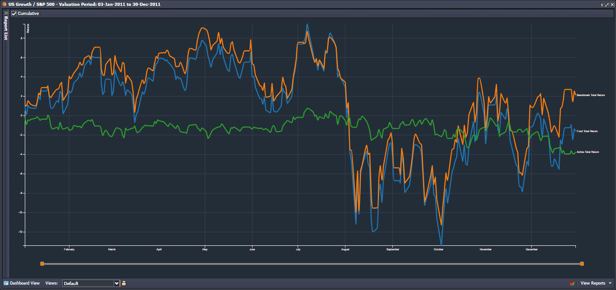Click the restore window icon in title bar
The height and width of the screenshot is (290, 616).
(x=607, y=4)
